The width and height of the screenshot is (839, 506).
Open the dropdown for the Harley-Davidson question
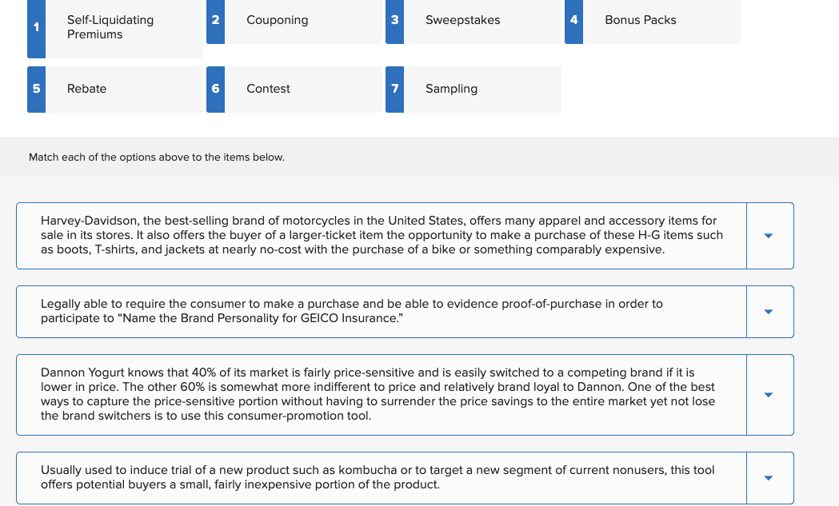point(769,235)
